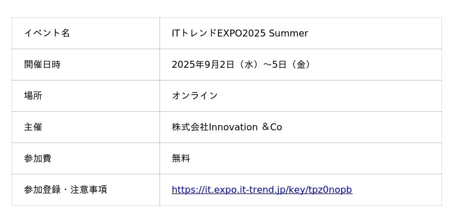Select the オンライン venue text

pyautogui.click(x=195, y=96)
